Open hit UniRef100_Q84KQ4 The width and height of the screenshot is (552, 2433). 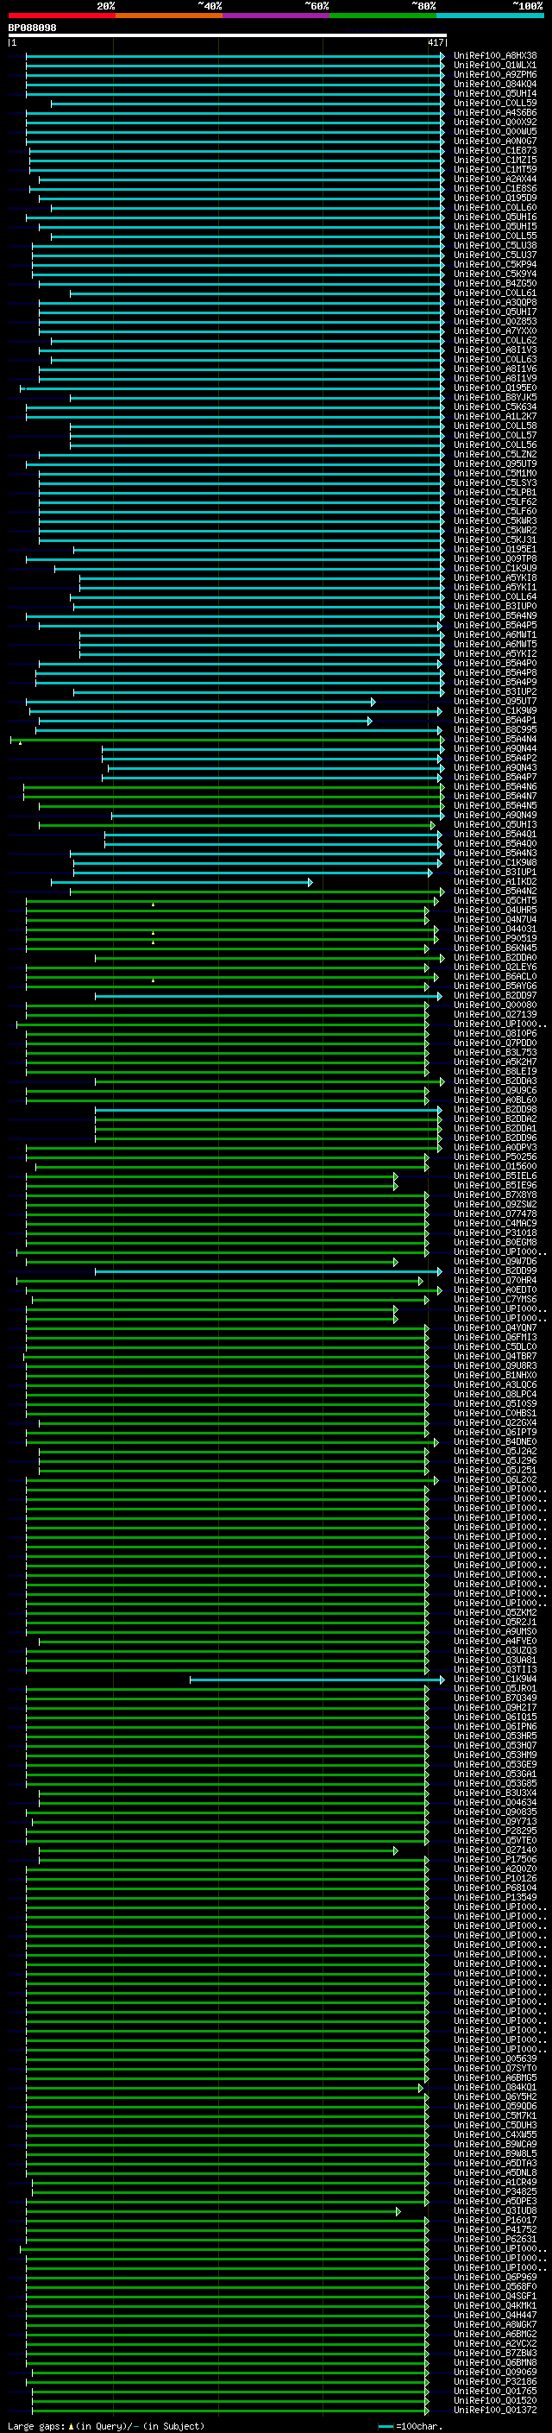[495, 84]
